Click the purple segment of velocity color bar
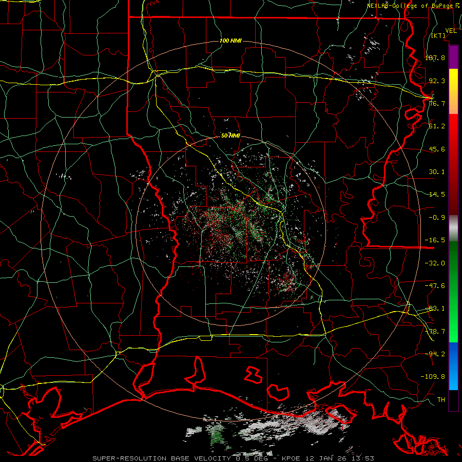Viewport: 462px width, 462px height. (x=453, y=57)
